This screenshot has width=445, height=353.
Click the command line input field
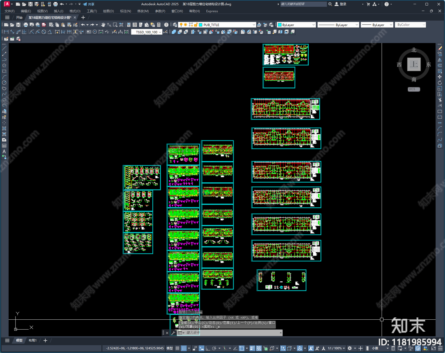click(x=233, y=333)
